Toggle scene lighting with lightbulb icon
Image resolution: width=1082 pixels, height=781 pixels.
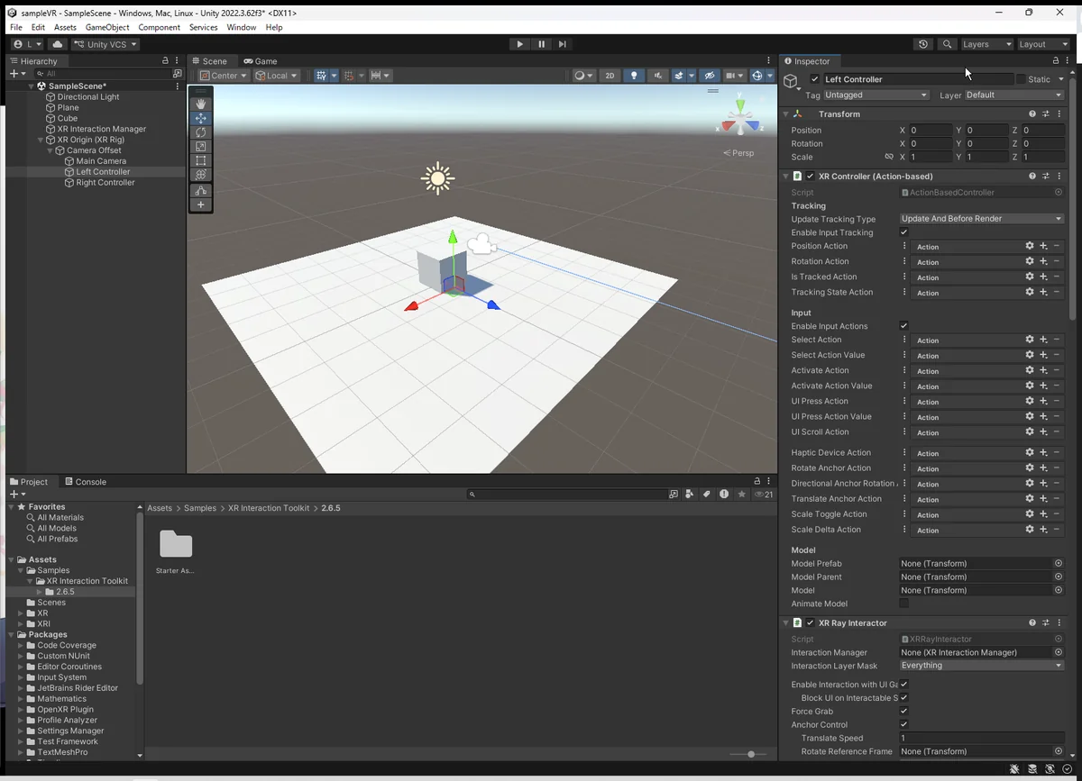point(634,76)
